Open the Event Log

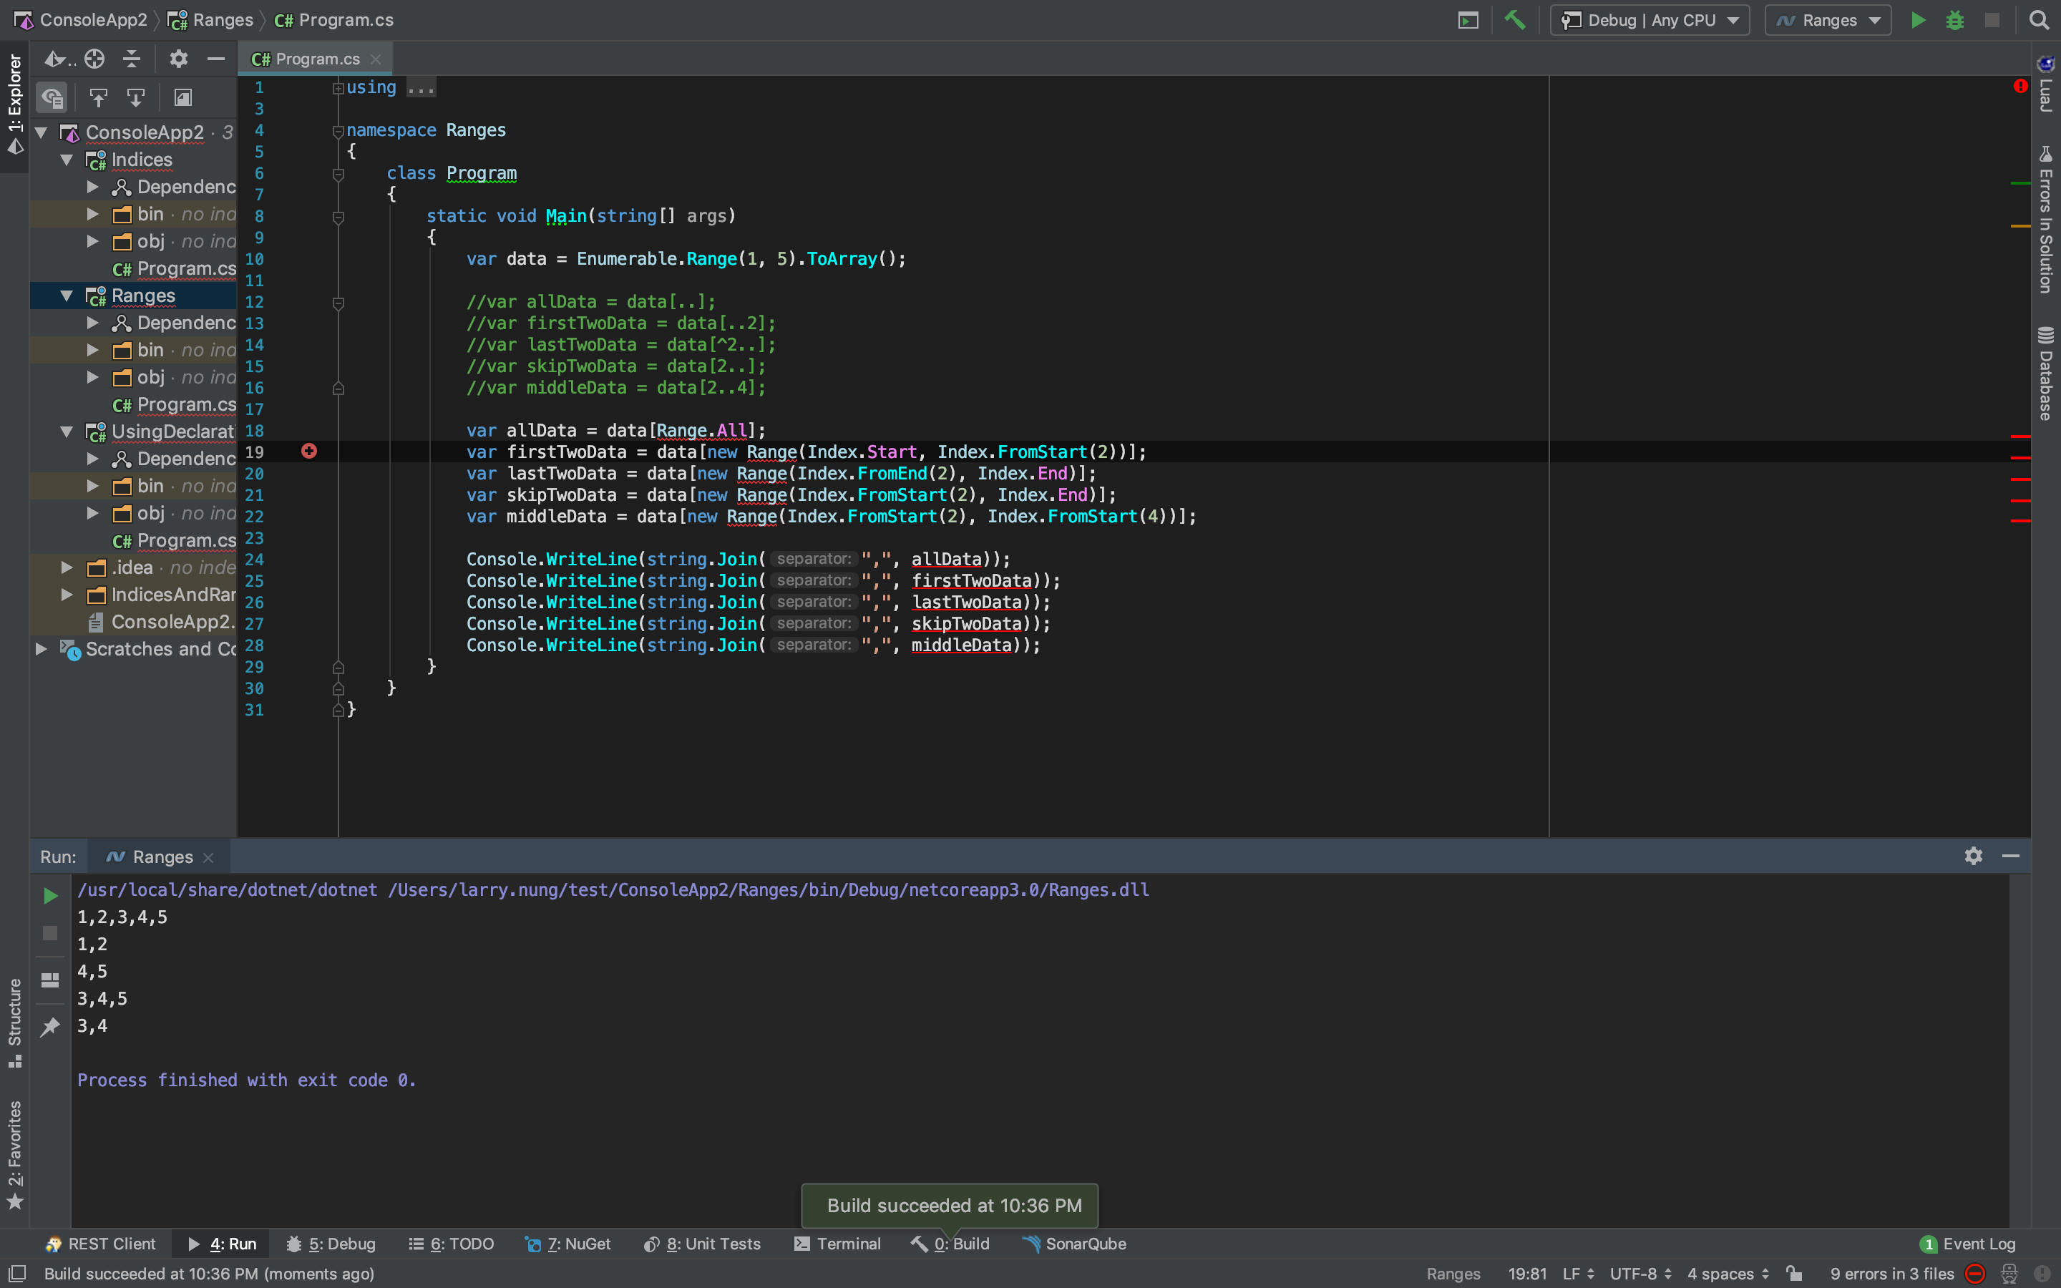coord(1968,1244)
